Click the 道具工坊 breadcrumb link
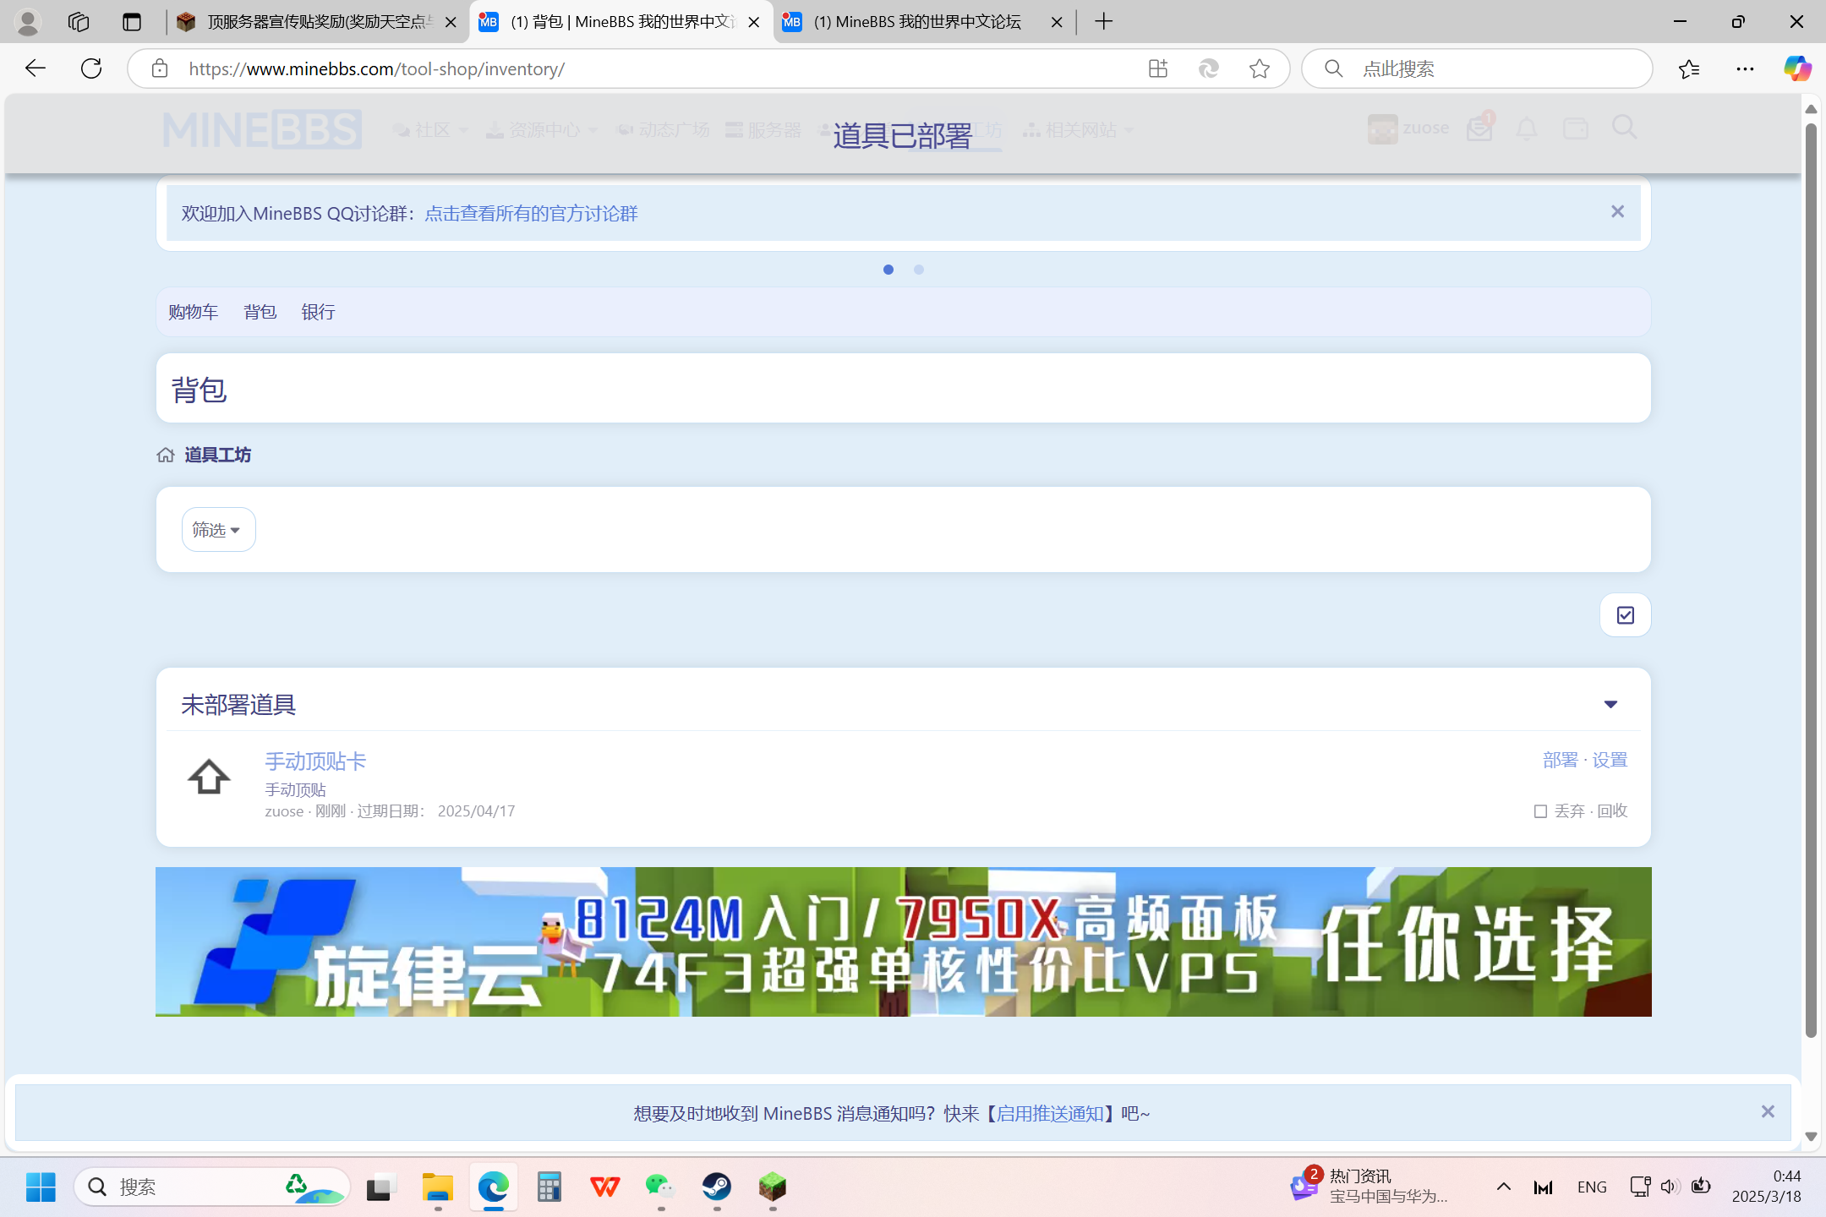The height and width of the screenshot is (1217, 1826). [x=217, y=455]
